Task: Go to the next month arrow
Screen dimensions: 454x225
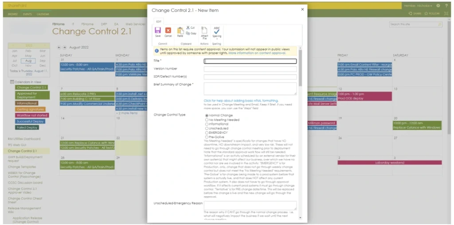Action: [x=64, y=47]
